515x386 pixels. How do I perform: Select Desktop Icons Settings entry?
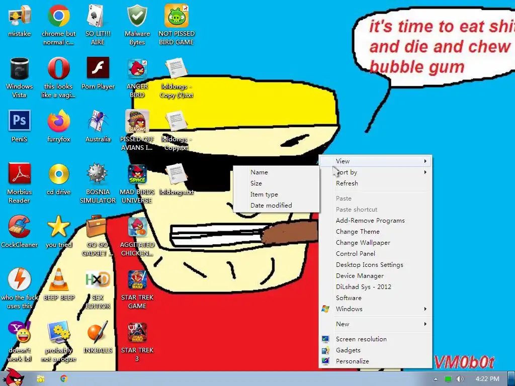(375, 264)
